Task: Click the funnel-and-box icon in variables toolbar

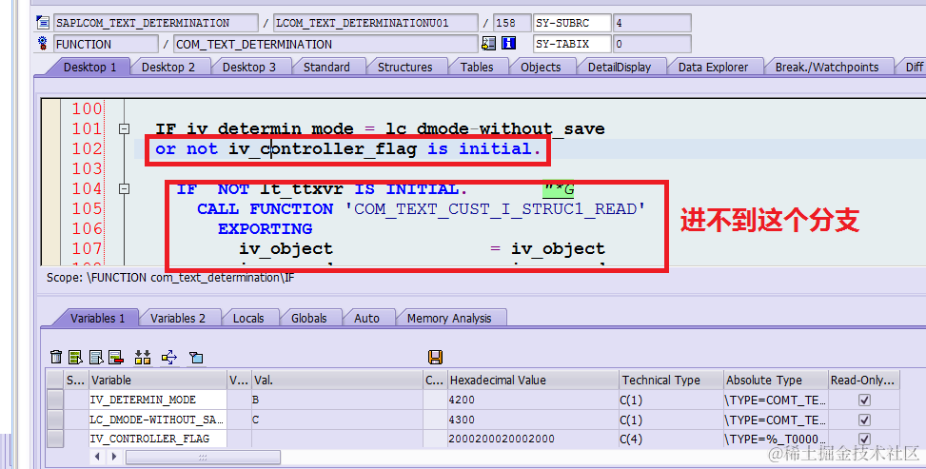Action: click(x=196, y=357)
